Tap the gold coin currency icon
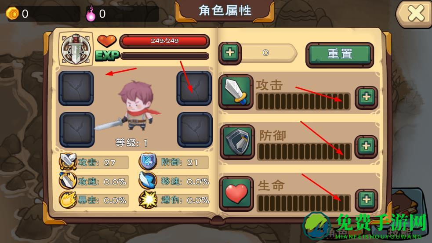 click(12, 13)
